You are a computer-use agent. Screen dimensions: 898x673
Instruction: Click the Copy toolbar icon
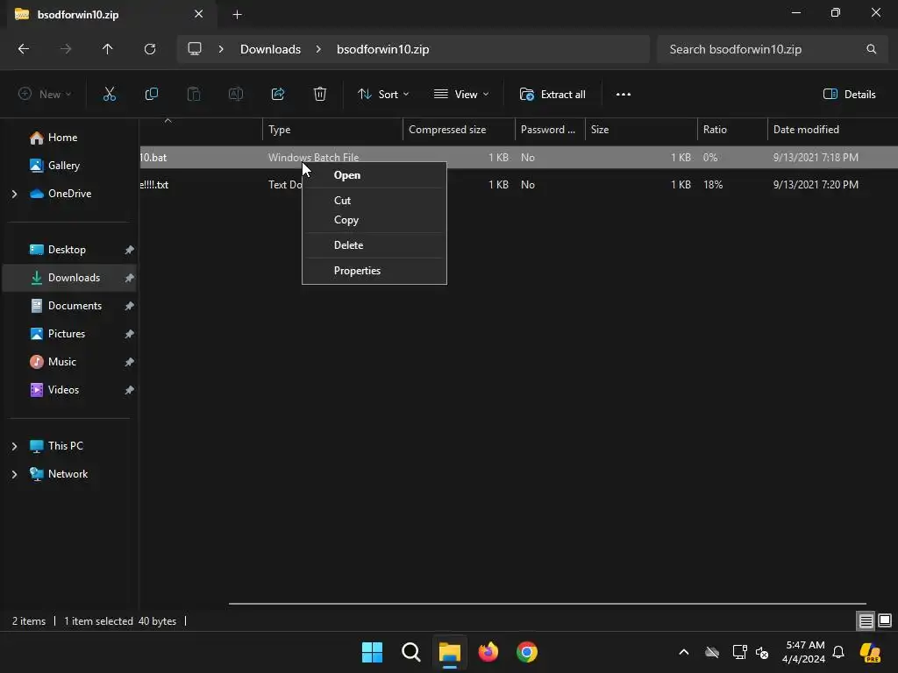[x=151, y=95]
